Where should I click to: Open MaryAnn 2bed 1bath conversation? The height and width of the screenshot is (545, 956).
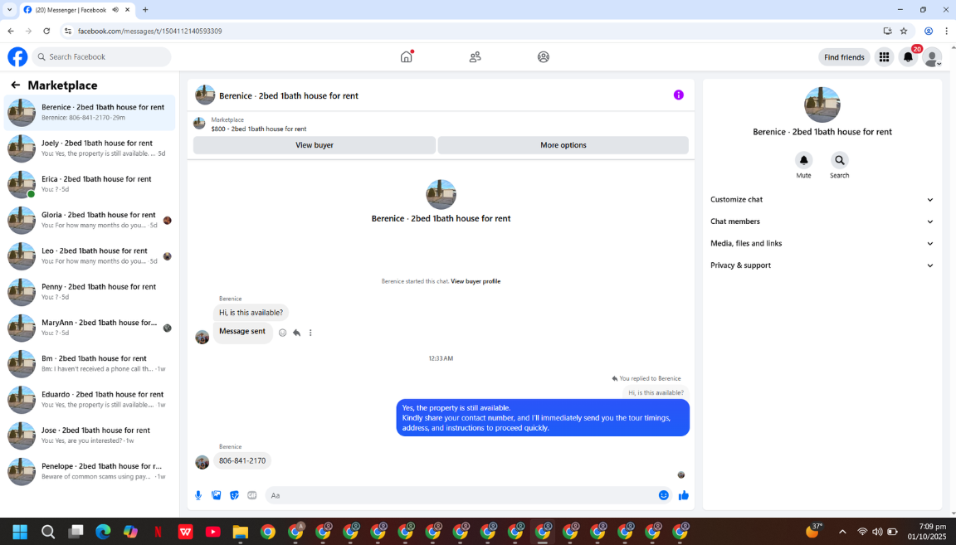90,328
